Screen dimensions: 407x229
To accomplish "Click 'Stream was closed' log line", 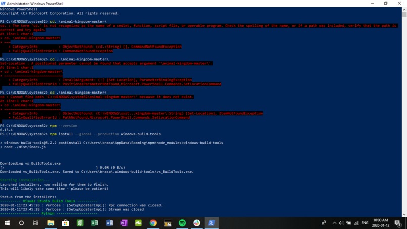I will pyautogui.click(x=72, y=209).
